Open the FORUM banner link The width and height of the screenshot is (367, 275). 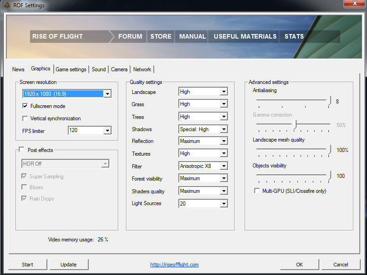click(130, 36)
